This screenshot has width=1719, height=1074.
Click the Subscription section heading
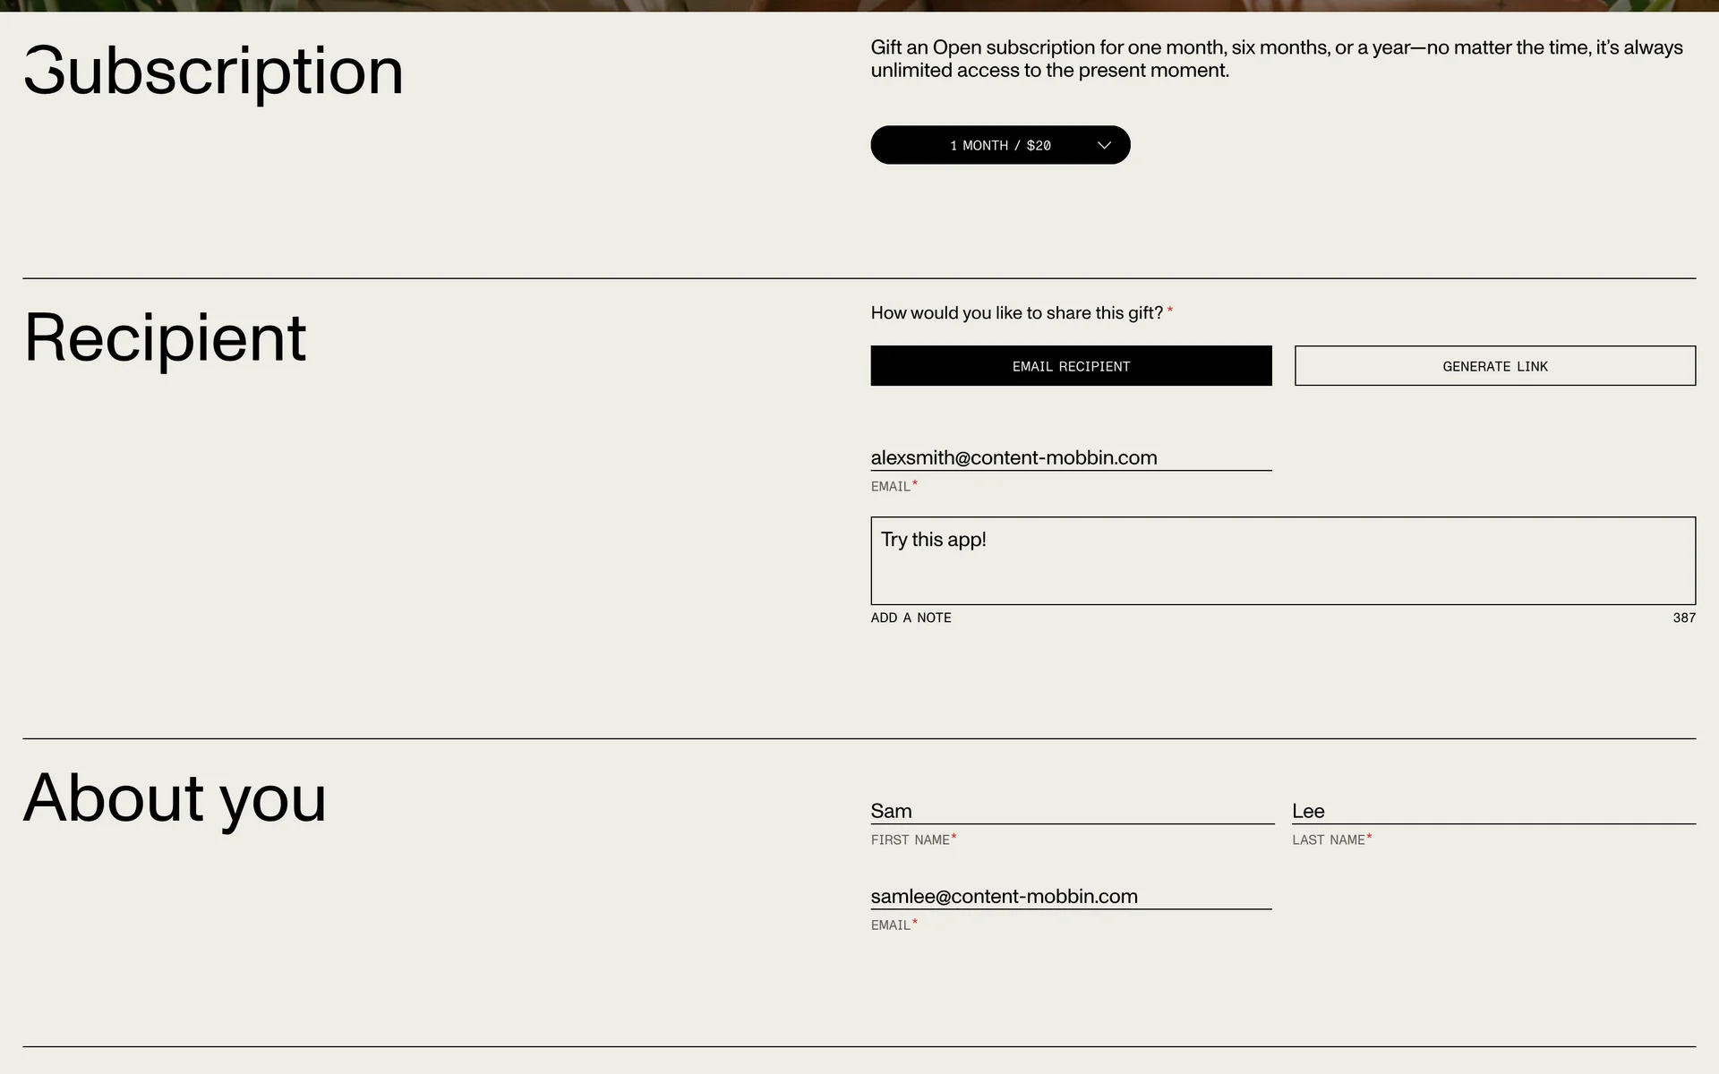click(x=214, y=71)
